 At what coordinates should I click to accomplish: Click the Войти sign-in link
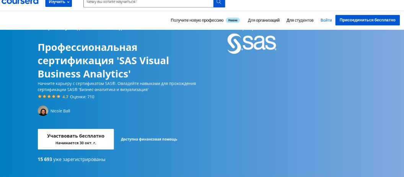(326, 20)
